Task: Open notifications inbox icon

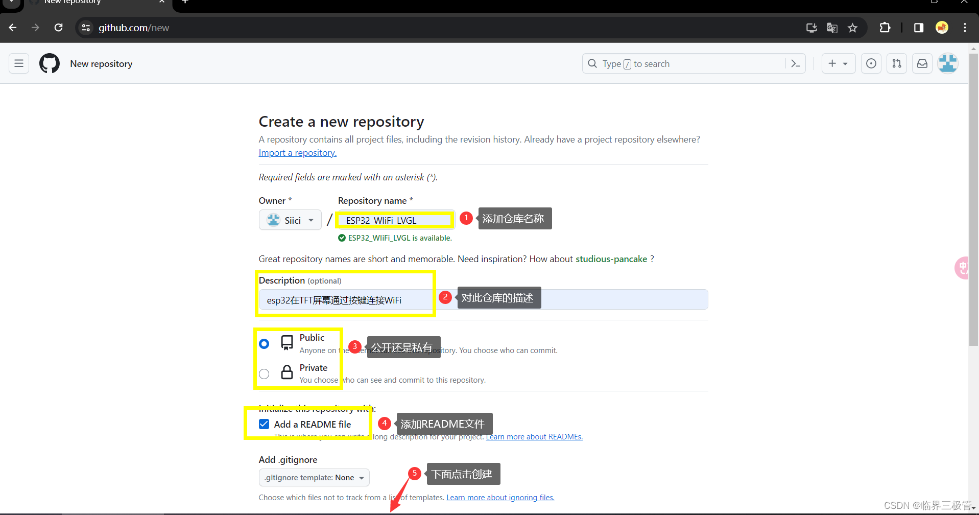Action: 922,63
